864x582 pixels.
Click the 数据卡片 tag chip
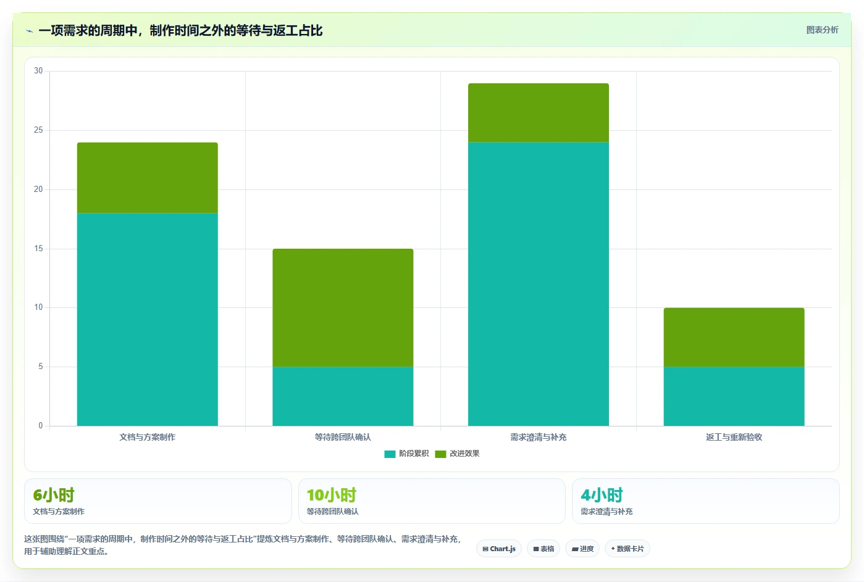pyautogui.click(x=627, y=549)
